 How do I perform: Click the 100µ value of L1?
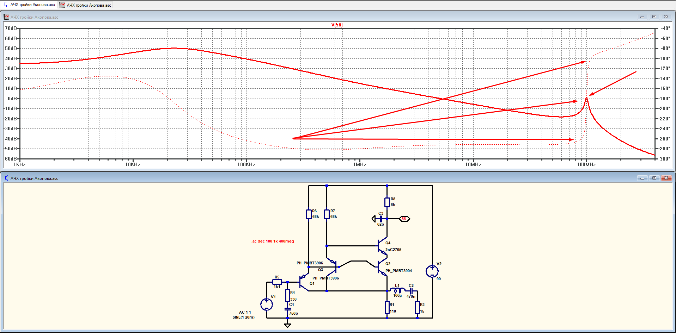click(397, 296)
